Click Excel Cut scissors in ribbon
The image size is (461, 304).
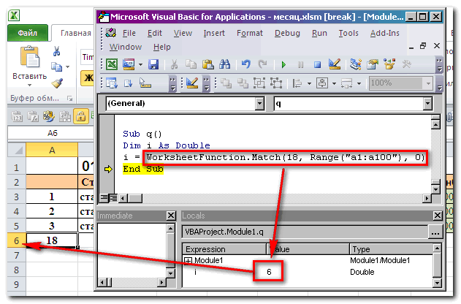tap(56, 51)
